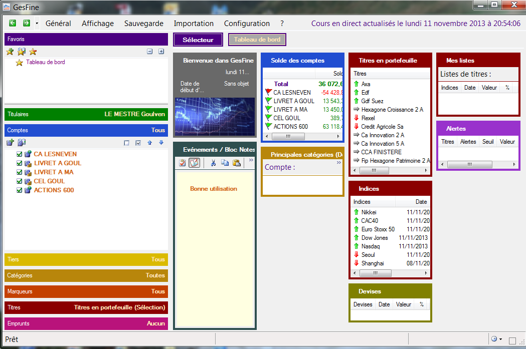Open the Configuration menu

247,24
